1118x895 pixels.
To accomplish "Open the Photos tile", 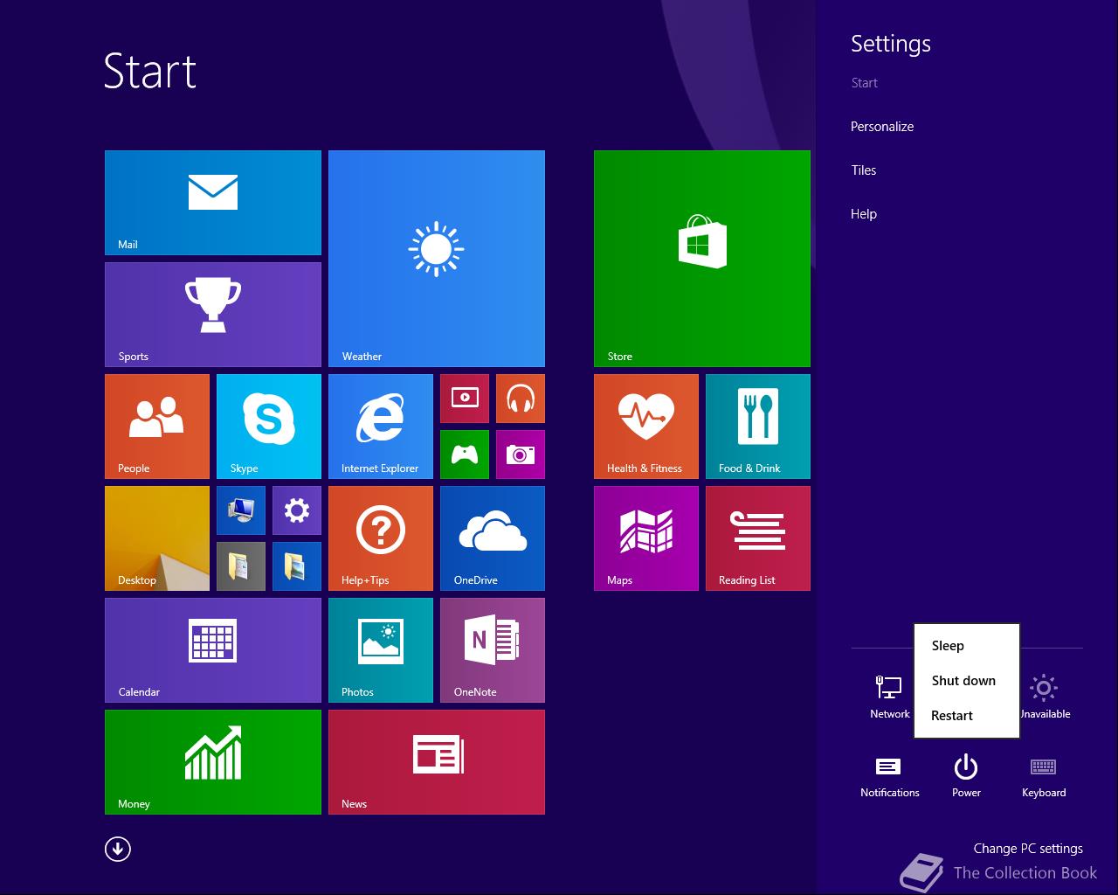I will pyautogui.click(x=381, y=650).
